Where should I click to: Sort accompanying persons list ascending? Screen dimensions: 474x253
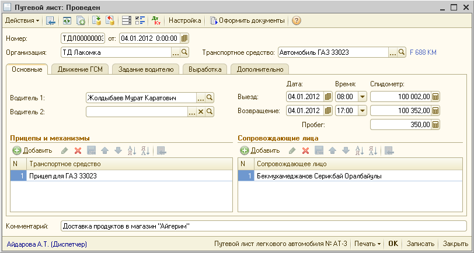(x=360, y=150)
